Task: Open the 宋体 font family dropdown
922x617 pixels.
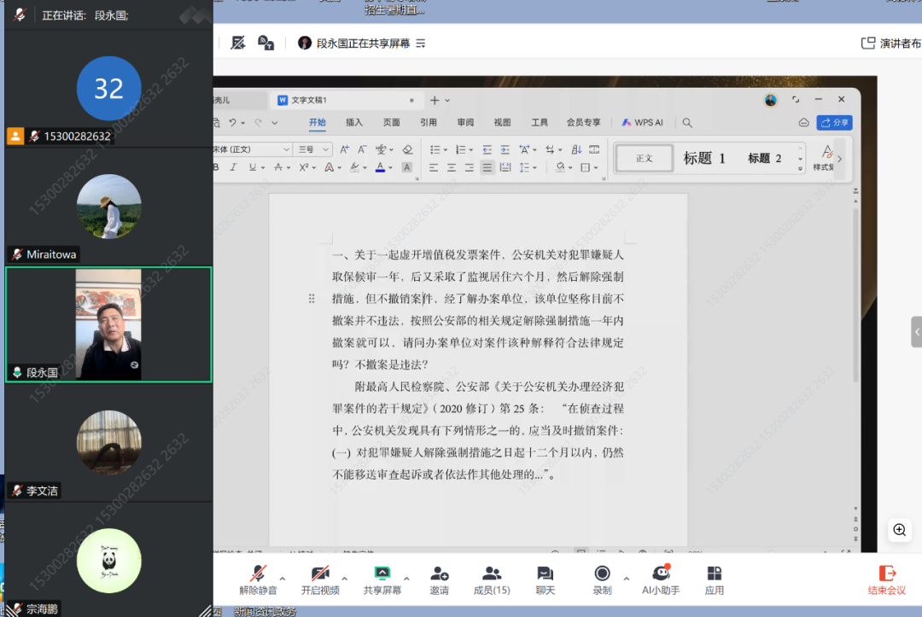Action: (252, 148)
